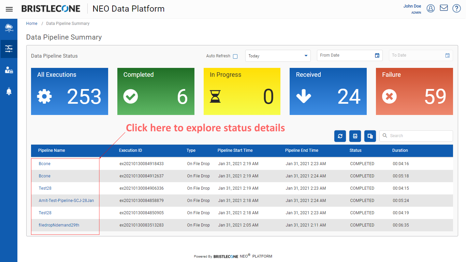Screen dimensions: 466x262
Task: Click duration value 00:05:24
Action: tap(401, 201)
